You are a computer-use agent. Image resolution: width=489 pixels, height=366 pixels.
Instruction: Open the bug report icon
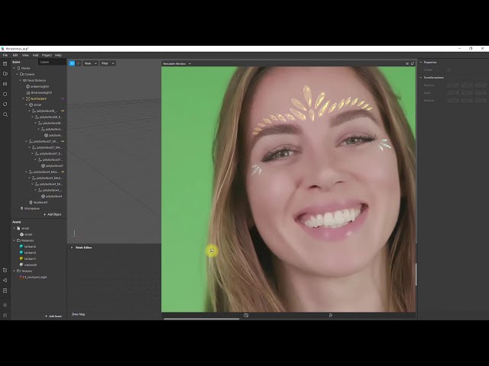pos(5,305)
